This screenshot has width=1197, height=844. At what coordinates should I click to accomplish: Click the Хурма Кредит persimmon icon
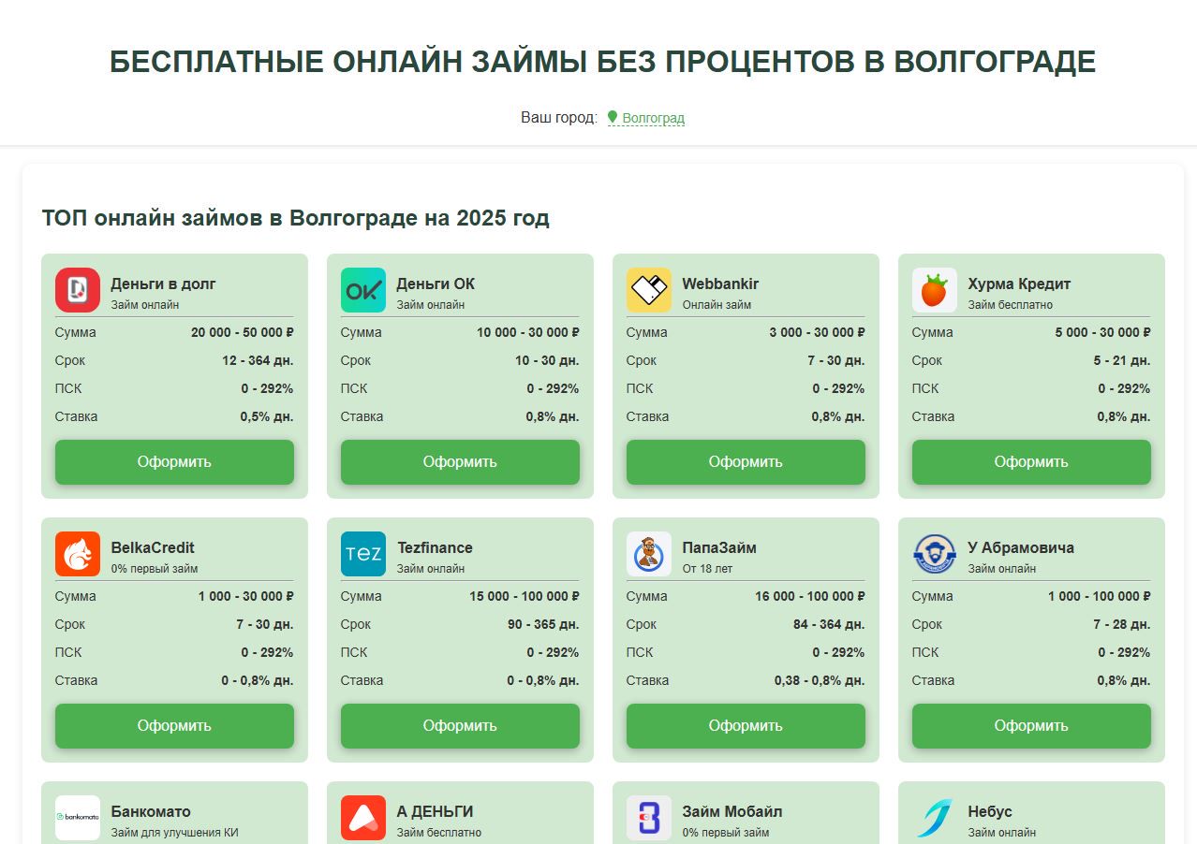pyautogui.click(x=934, y=290)
